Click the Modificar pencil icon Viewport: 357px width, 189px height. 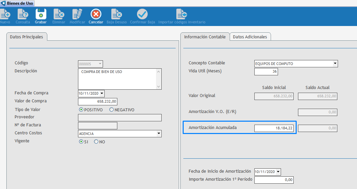tap(77, 14)
